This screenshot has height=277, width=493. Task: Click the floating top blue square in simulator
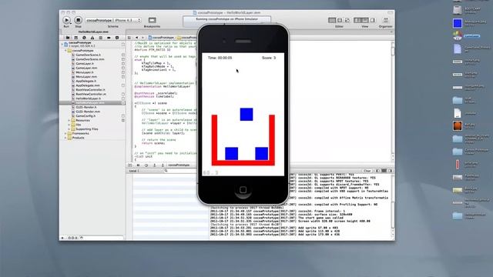pyautogui.click(x=246, y=115)
